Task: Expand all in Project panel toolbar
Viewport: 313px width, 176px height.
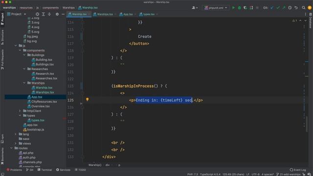Action: 44,14
